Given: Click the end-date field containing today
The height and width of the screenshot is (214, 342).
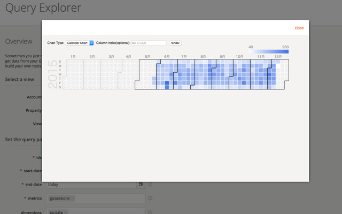Looking at the screenshot, I should coord(91,185).
